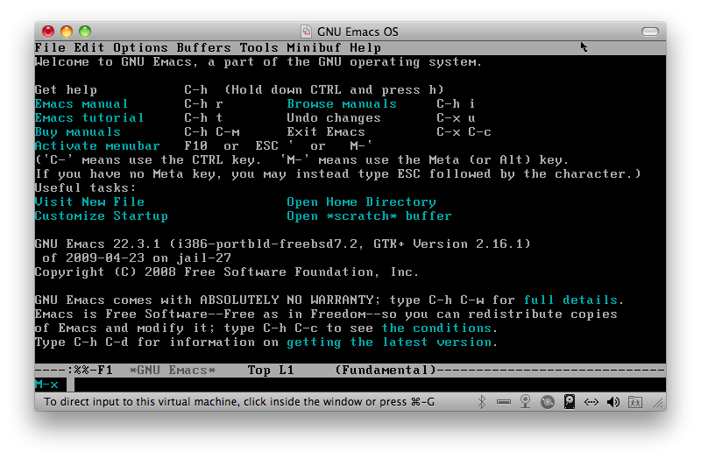This screenshot has height=459, width=701.
Task: Open the Edit menu
Action: click(89, 47)
